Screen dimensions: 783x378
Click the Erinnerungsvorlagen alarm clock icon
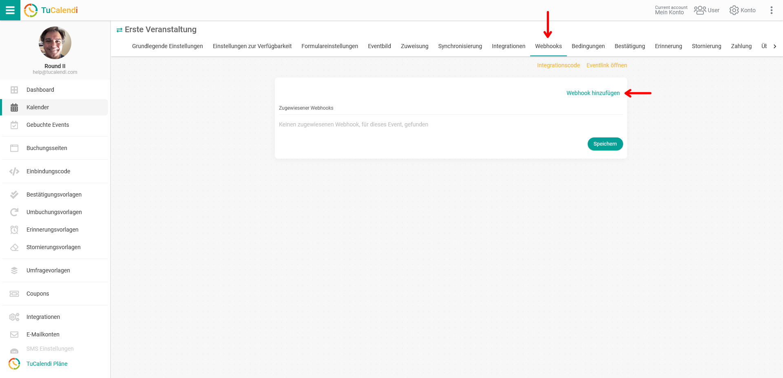14,230
